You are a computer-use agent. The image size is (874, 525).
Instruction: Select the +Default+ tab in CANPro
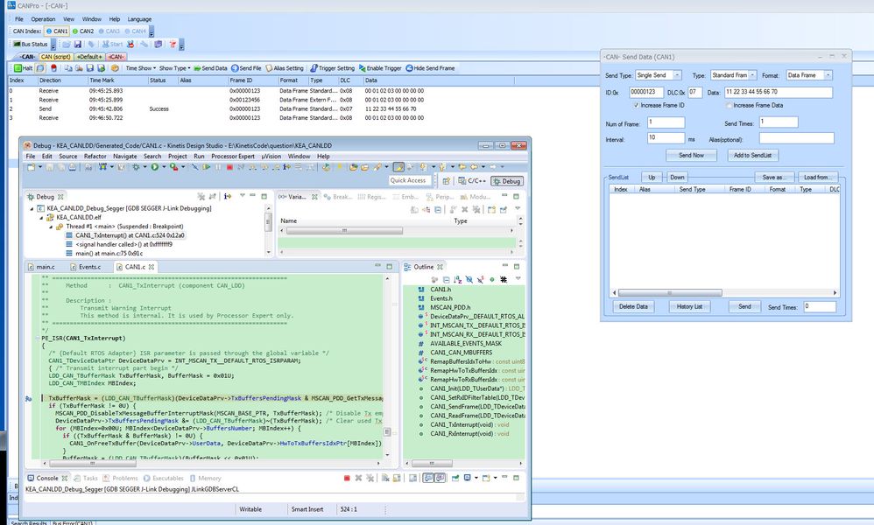[x=89, y=57]
